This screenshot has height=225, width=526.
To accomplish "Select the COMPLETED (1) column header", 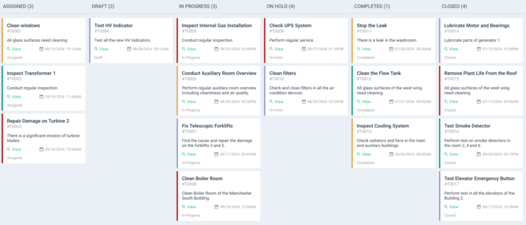I will click(372, 6).
